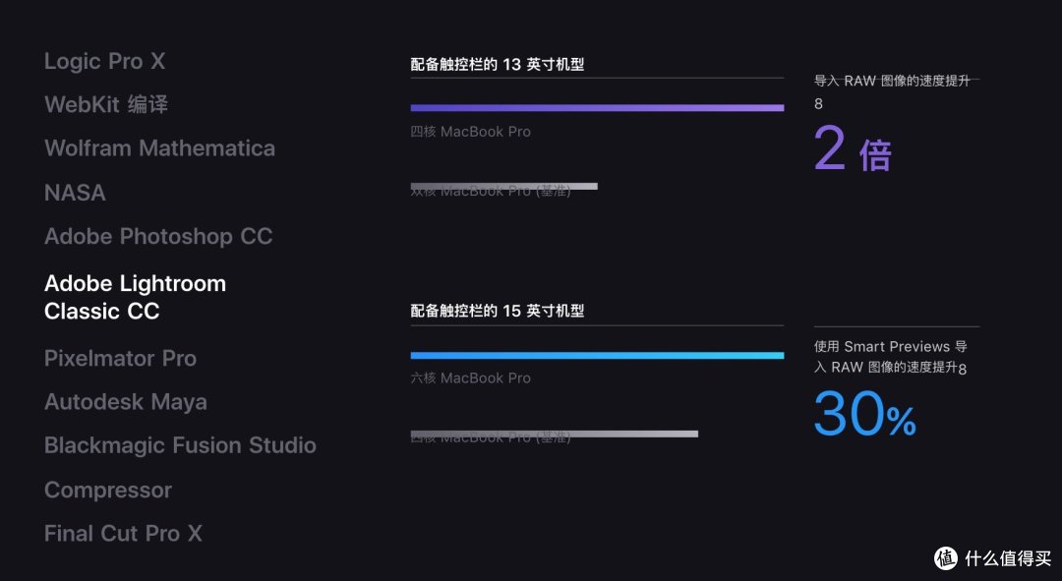Click the blue 30% figure
This screenshot has width=1062, height=581.
[865, 413]
